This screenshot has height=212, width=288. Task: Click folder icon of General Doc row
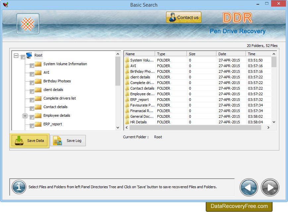tap(127, 116)
